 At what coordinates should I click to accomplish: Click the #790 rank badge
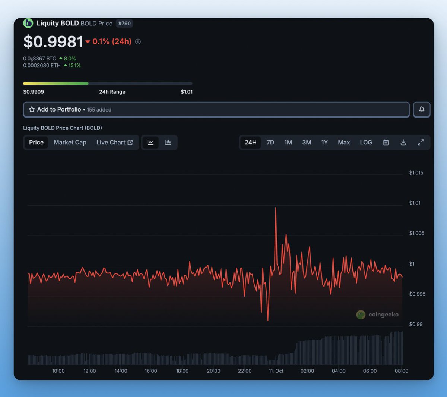(x=124, y=23)
